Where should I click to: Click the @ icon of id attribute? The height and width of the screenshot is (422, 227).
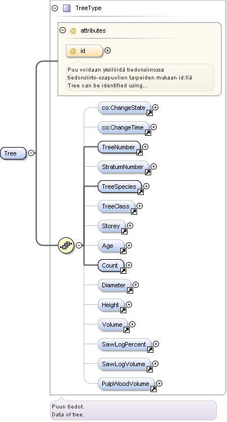[x=73, y=51]
